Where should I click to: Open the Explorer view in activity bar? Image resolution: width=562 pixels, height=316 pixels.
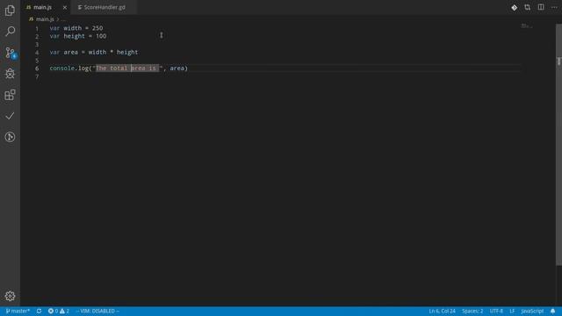click(x=10, y=11)
